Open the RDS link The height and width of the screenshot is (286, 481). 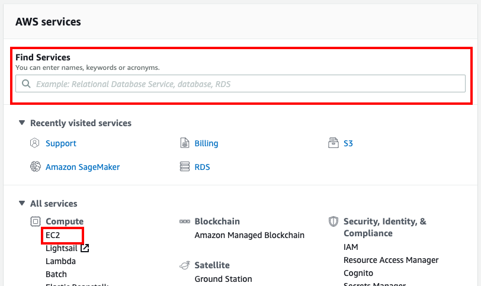(x=202, y=167)
